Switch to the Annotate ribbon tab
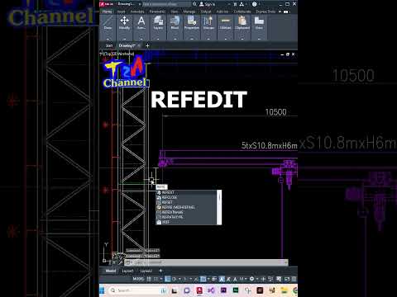The image size is (397, 297). click(x=137, y=12)
